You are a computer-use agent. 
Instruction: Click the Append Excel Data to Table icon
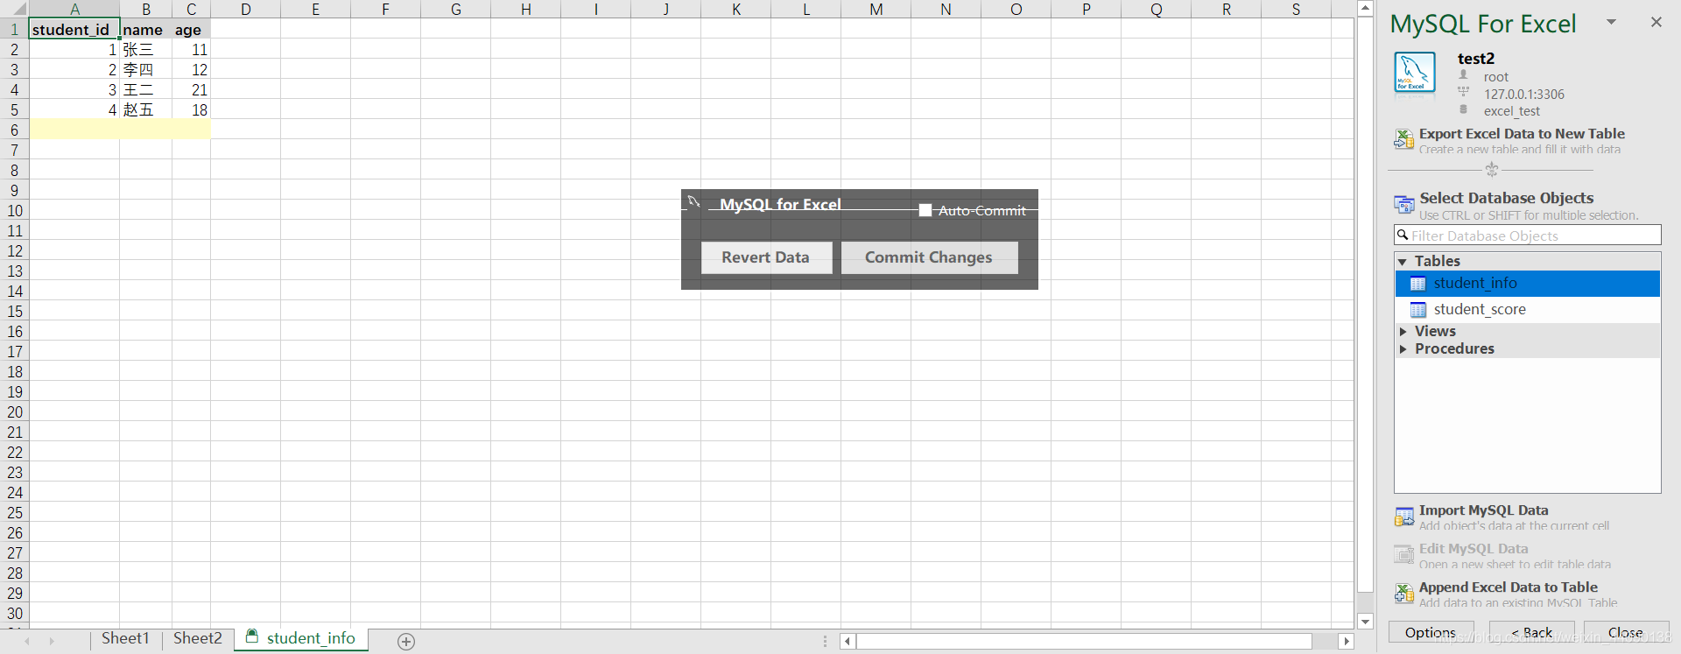pos(1404,594)
